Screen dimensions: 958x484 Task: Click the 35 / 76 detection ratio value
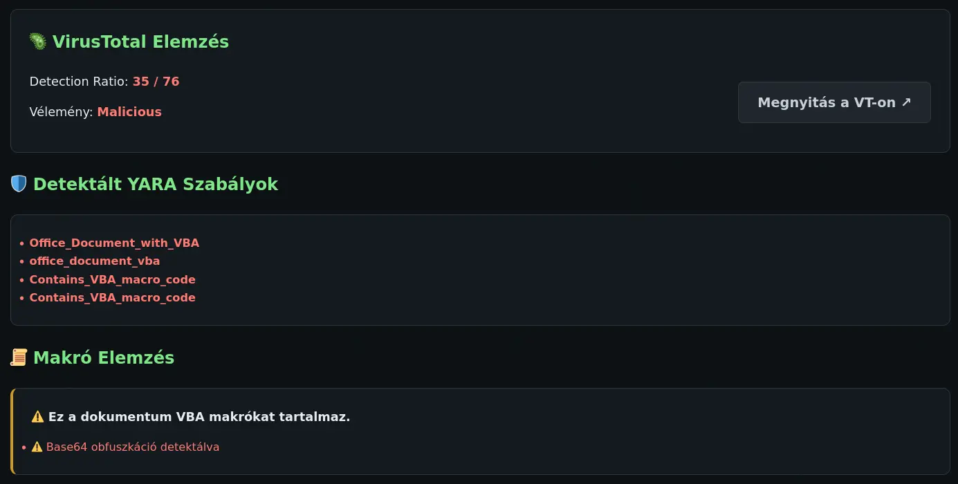[x=156, y=82]
